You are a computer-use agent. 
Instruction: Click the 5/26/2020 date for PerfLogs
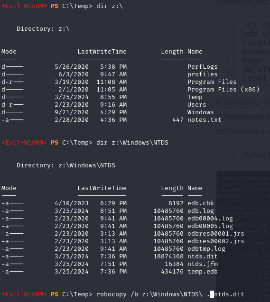[x=72, y=67]
